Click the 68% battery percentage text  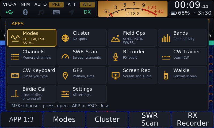[x=184, y=13]
